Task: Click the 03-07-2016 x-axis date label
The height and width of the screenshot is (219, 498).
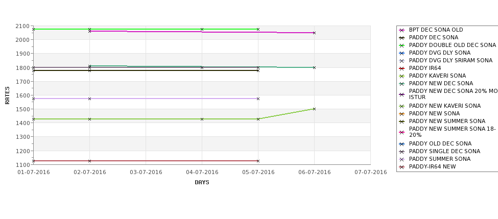Action: (146, 172)
